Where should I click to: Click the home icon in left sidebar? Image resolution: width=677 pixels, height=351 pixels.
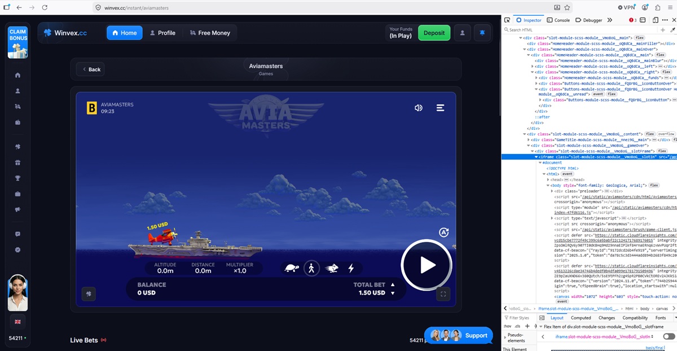[18, 75]
